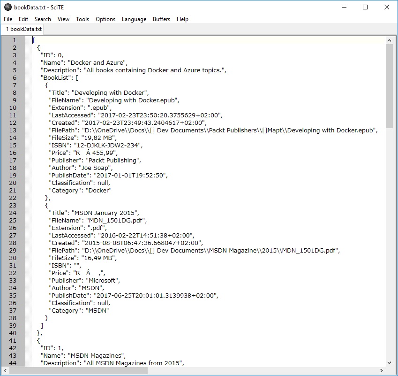Open the Buffers menu

(161, 19)
